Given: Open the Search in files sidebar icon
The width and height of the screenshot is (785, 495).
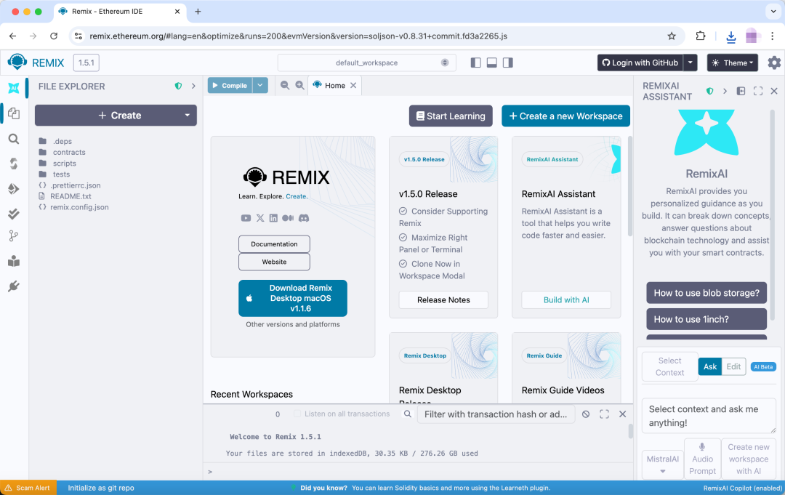Looking at the screenshot, I should pos(14,139).
